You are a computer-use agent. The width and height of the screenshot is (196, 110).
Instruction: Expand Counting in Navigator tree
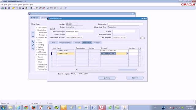36,45
